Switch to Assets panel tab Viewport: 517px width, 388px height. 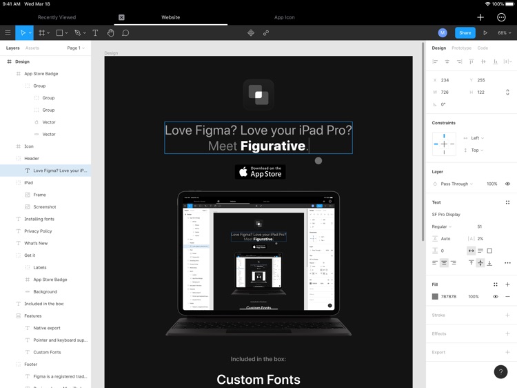click(32, 48)
